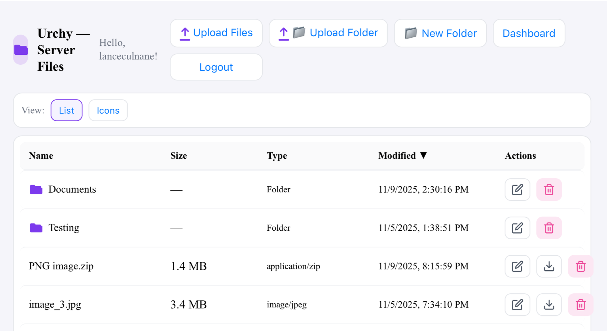
Task: Toggle Modified column sort arrow
Action: pyautogui.click(x=423, y=155)
